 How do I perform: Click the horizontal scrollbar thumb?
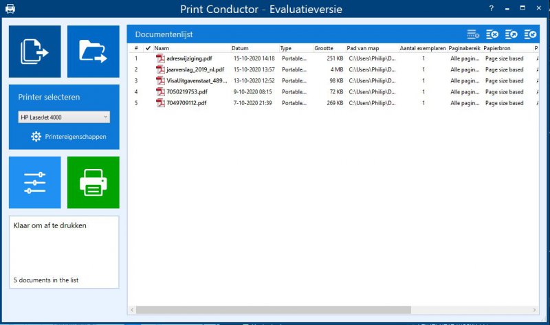point(273,310)
